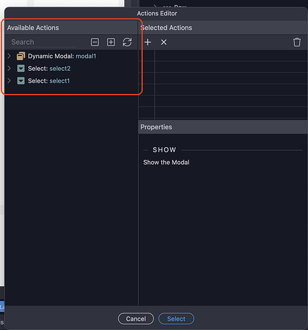Click the plus icon to add selected action

click(x=148, y=42)
